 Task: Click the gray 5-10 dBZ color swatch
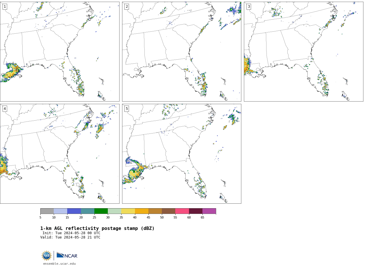pyautogui.click(x=47, y=211)
